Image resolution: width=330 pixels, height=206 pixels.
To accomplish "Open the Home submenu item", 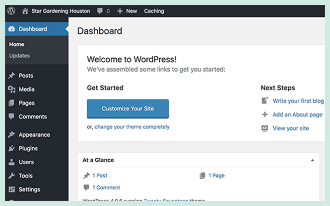I will point(17,44).
